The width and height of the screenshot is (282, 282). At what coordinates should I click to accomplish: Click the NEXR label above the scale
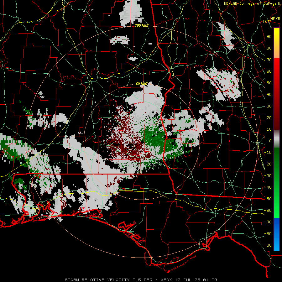275,19
